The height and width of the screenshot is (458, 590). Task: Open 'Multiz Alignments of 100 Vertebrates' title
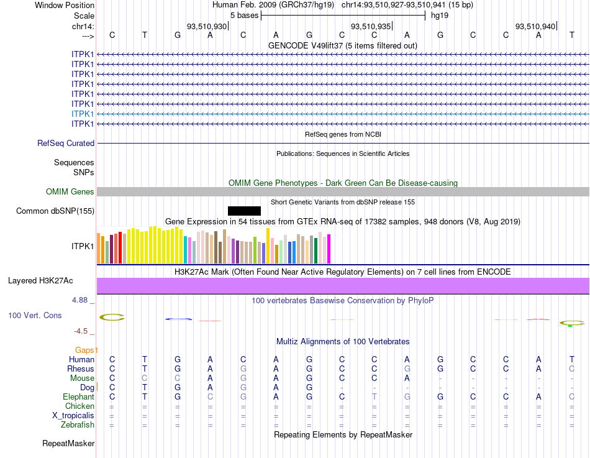[343, 342]
